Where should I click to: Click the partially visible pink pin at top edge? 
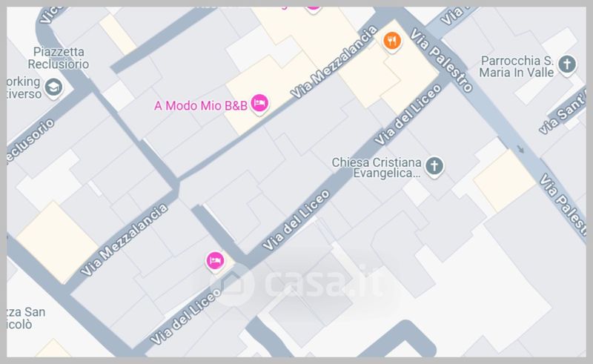pos(313,8)
